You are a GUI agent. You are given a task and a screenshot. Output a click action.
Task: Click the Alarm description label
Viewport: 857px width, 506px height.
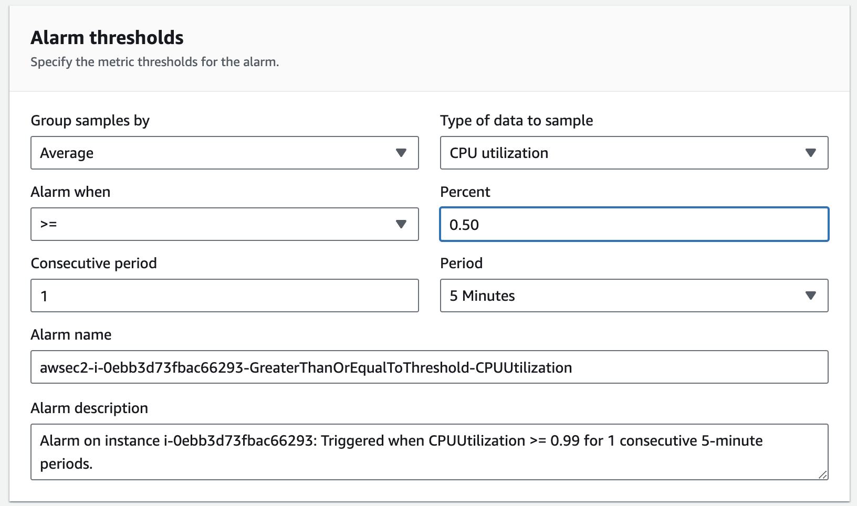pyautogui.click(x=89, y=408)
